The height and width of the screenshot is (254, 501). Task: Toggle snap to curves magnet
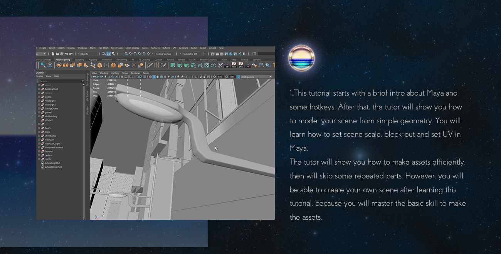point(131,54)
